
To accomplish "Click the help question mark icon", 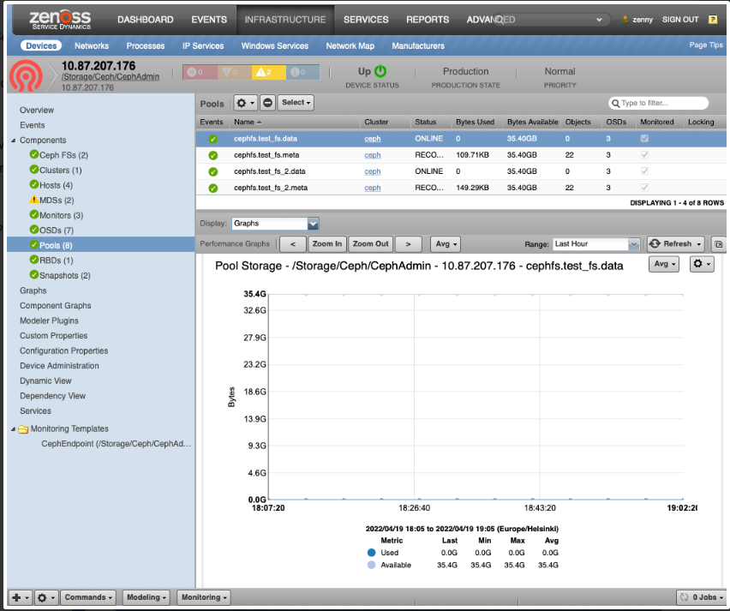I will 713,20.
